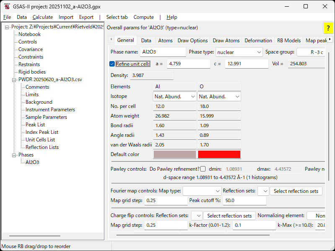
Task: Click the Al default color swatch
Action: click(175, 154)
